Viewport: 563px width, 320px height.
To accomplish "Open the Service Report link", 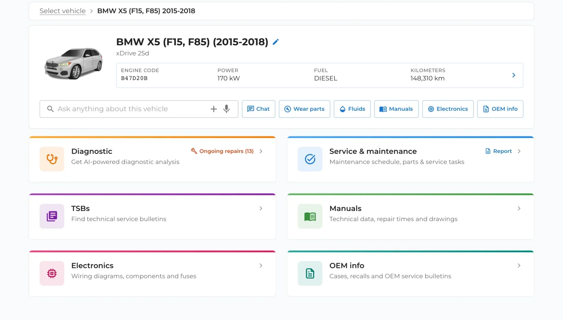I will pos(499,151).
